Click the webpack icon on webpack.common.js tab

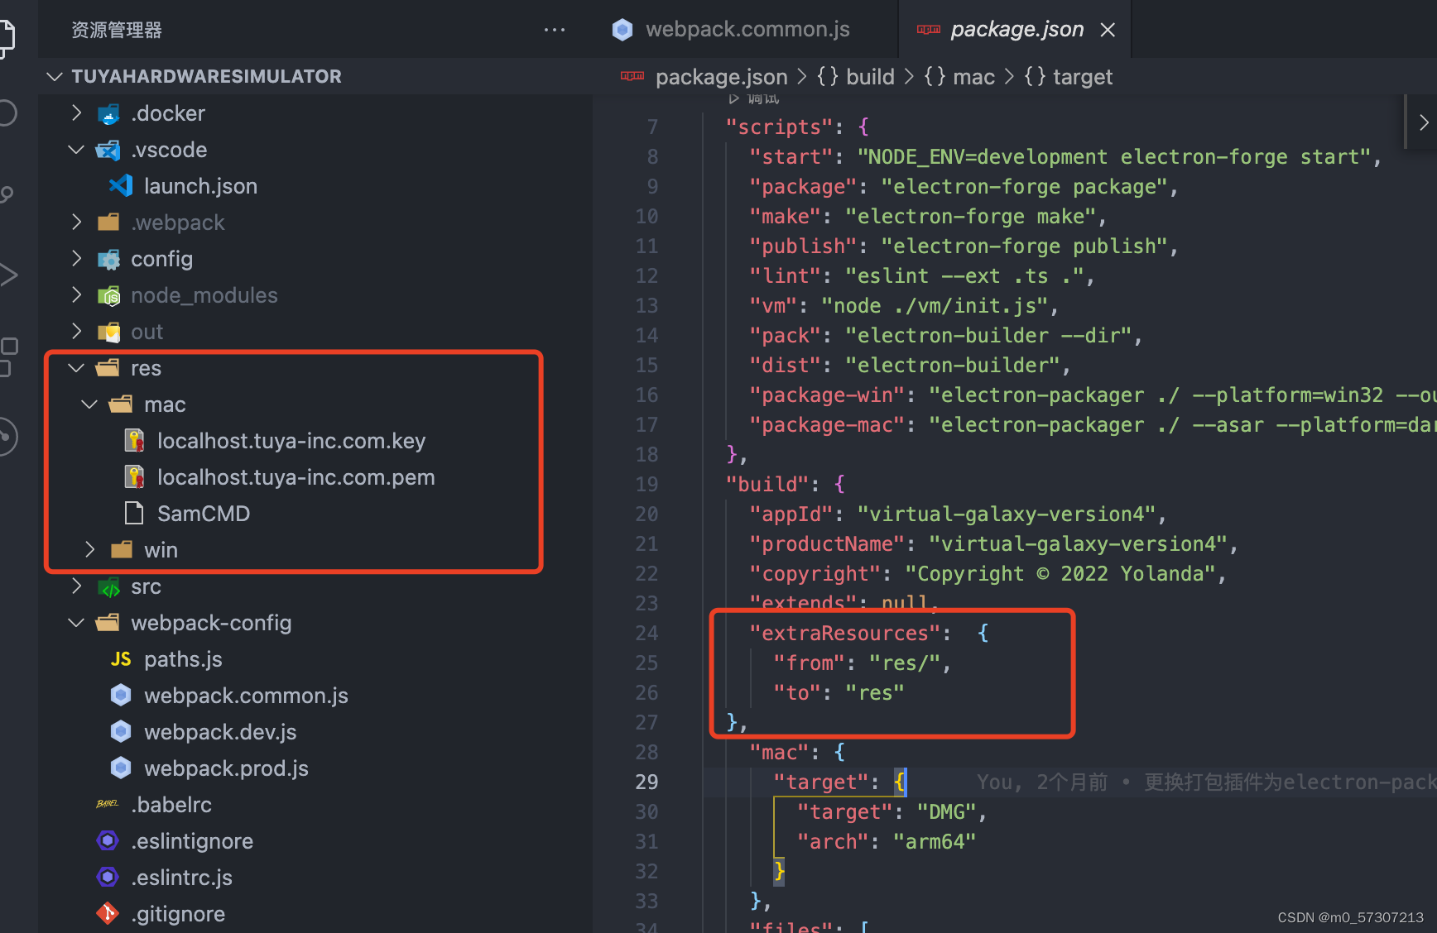click(622, 30)
